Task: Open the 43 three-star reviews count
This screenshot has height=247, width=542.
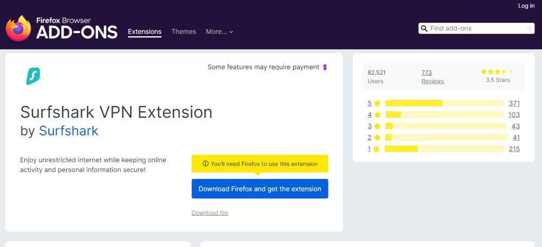Action: point(516,126)
